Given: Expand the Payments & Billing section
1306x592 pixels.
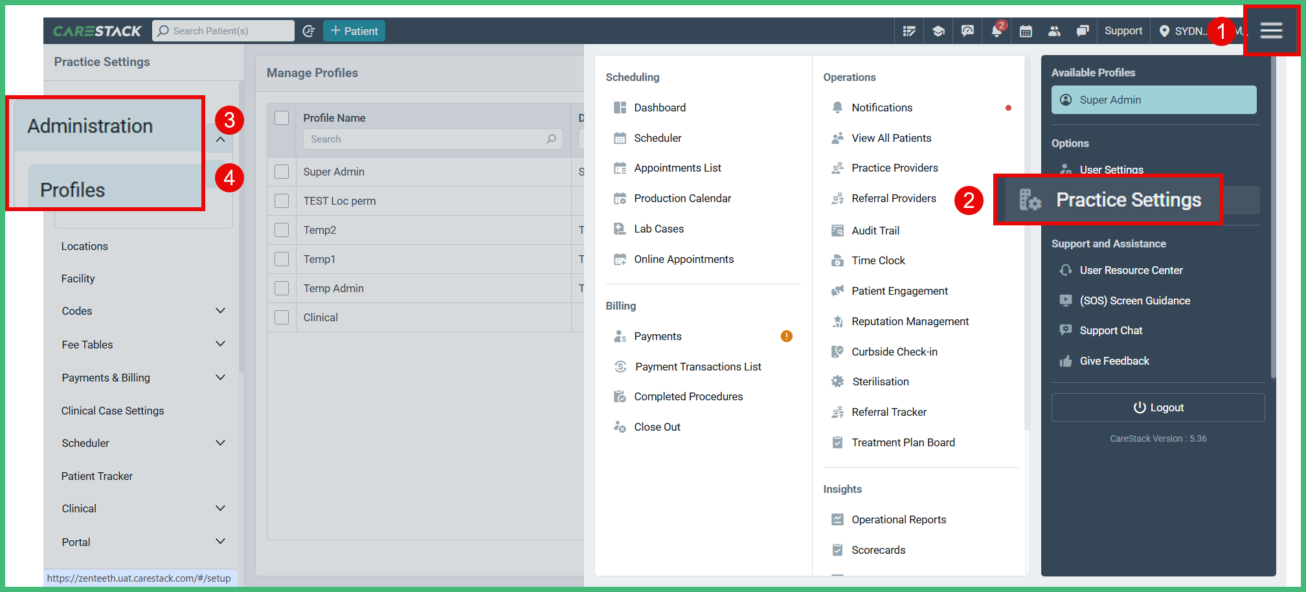Looking at the screenshot, I should coord(220,378).
